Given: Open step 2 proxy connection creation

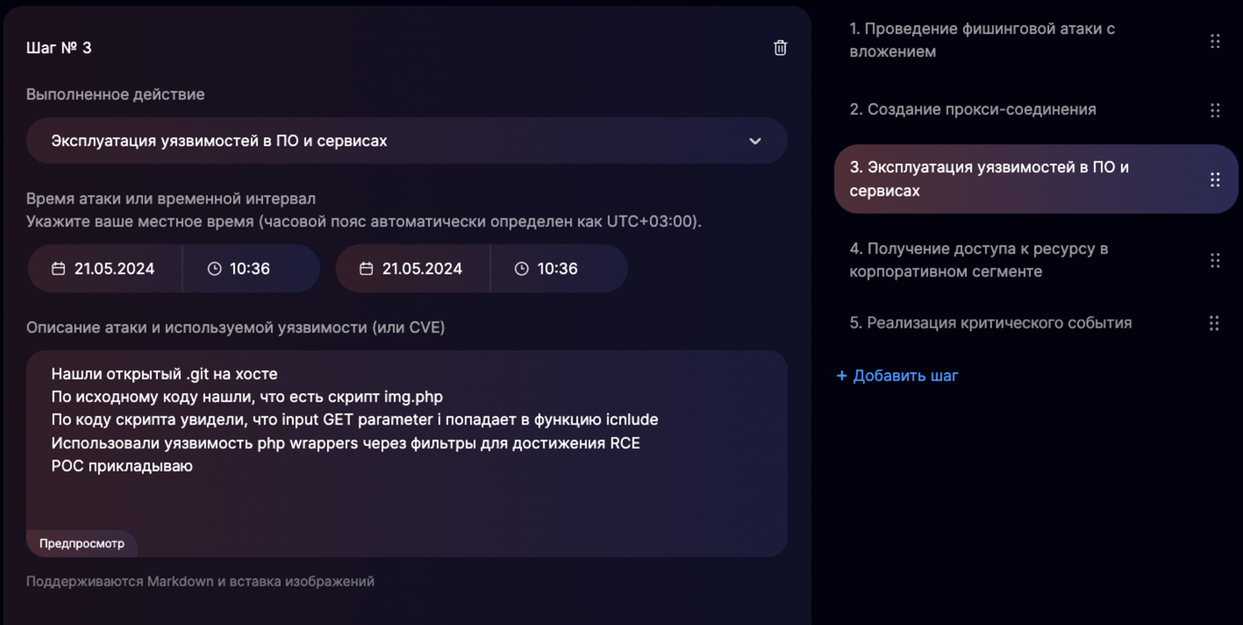Looking at the screenshot, I should tap(973, 110).
